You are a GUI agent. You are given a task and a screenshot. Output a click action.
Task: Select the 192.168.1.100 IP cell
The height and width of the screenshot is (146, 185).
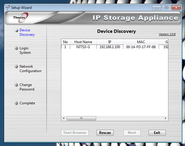tap(110, 47)
